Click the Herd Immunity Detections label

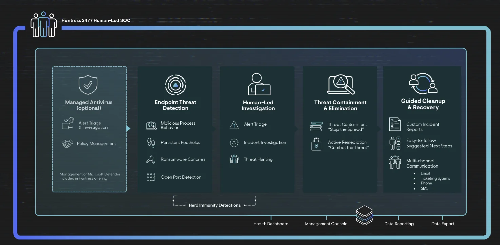click(215, 205)
